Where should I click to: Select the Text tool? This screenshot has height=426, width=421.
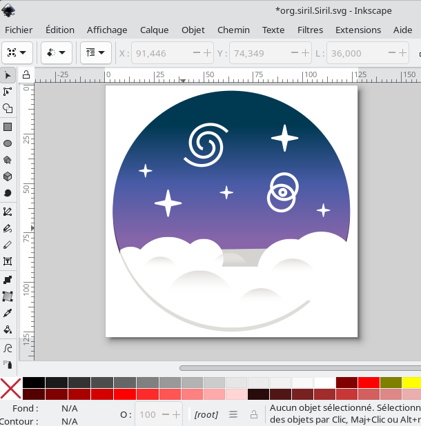8,261
